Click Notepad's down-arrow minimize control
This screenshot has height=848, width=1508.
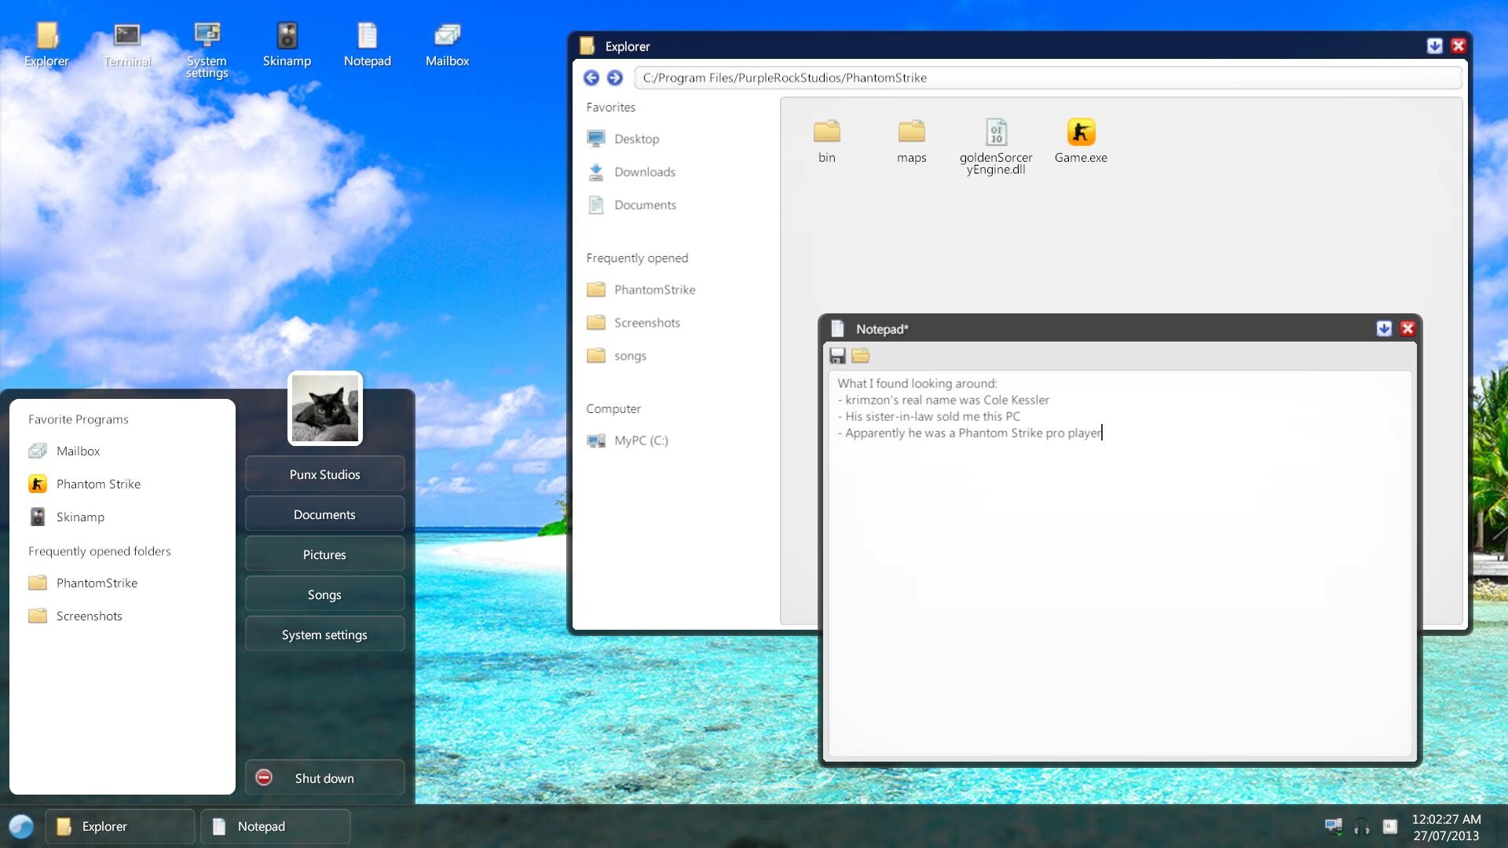click(x=1383, y=329)
